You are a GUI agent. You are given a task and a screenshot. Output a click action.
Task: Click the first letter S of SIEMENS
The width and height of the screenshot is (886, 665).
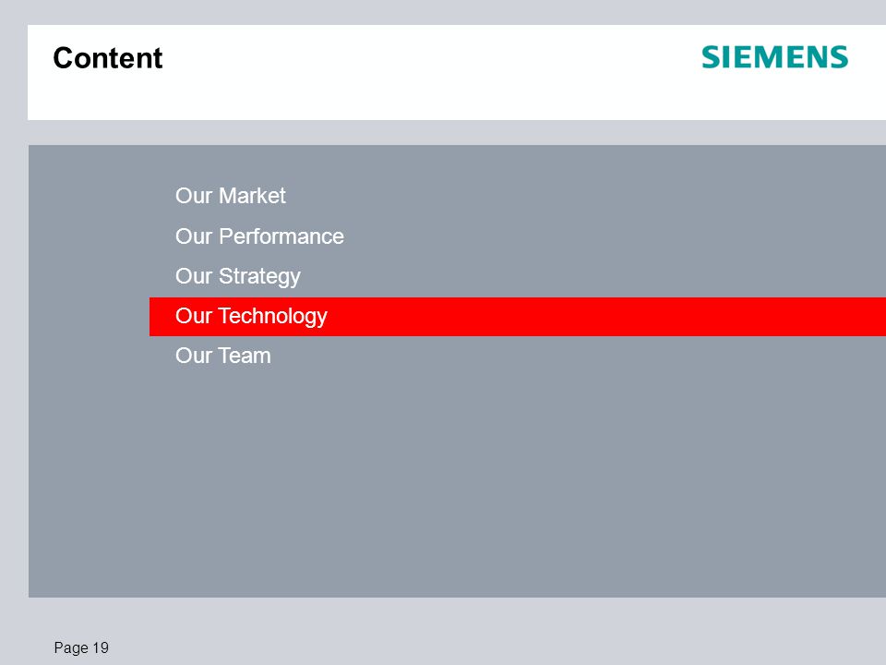[x=711, y=57]
